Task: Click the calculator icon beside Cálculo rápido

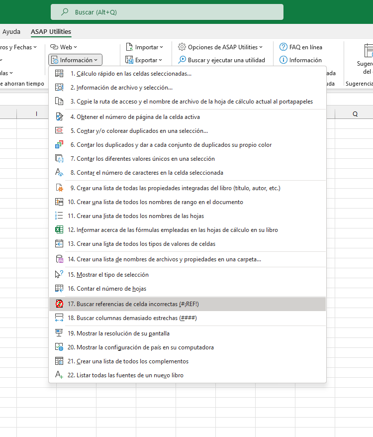Action: tap(59, 74)
